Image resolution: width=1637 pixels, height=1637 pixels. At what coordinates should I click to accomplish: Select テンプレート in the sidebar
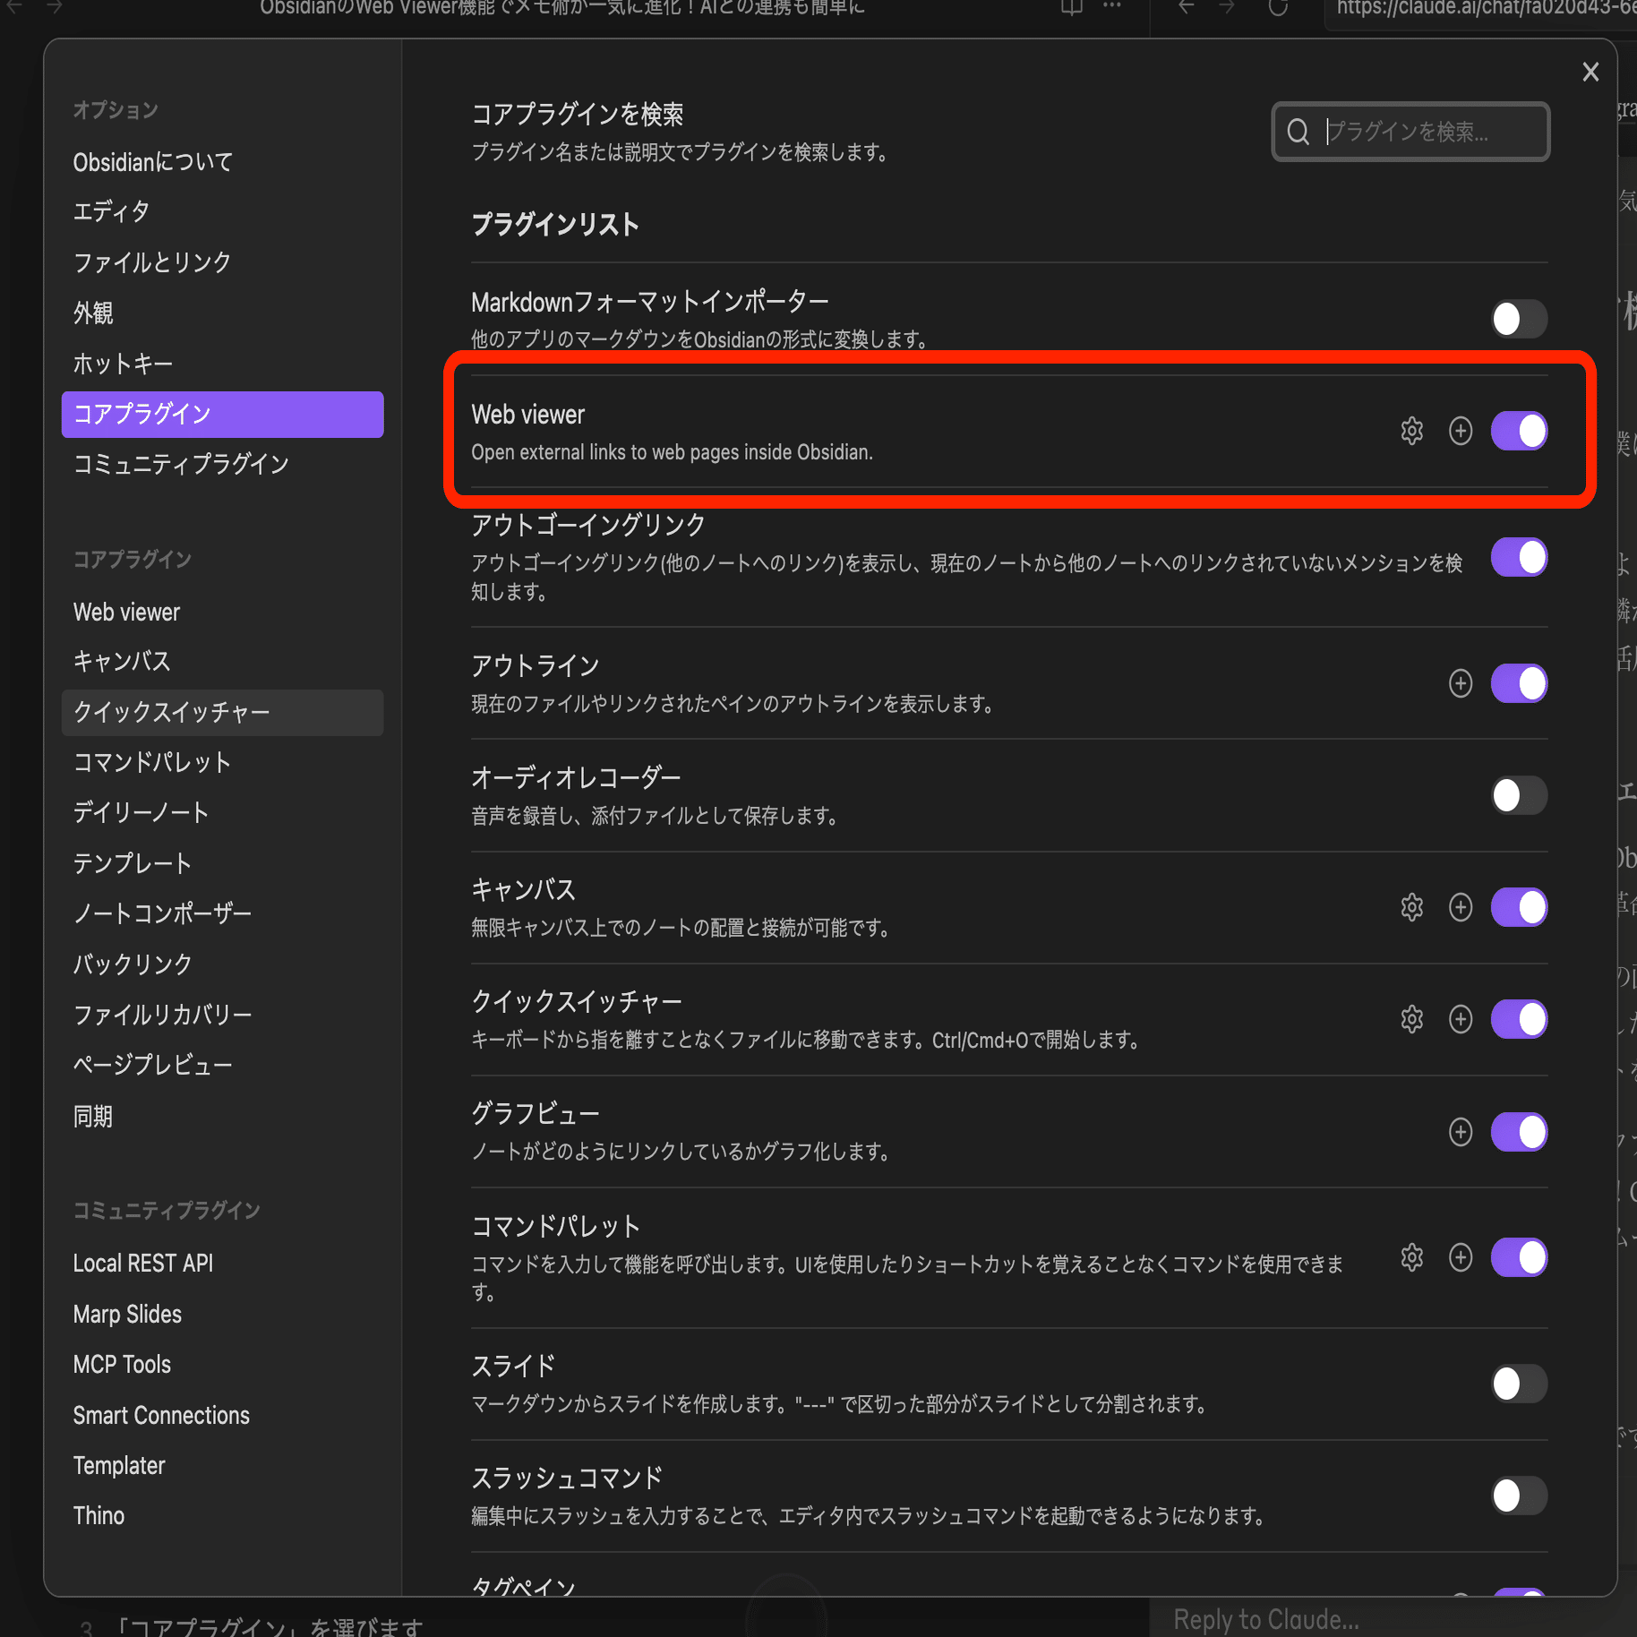(222, 863)
